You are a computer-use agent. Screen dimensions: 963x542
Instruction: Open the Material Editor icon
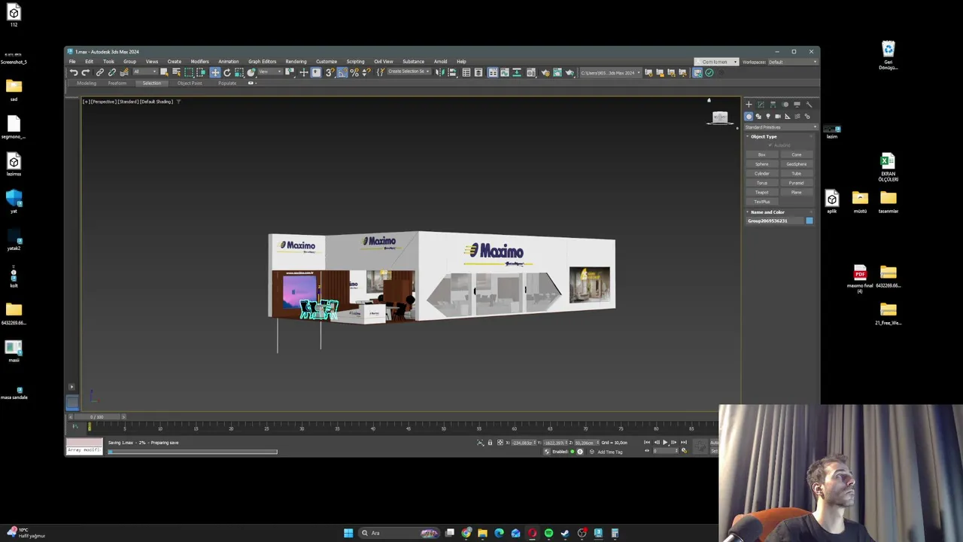pos(531,72)
